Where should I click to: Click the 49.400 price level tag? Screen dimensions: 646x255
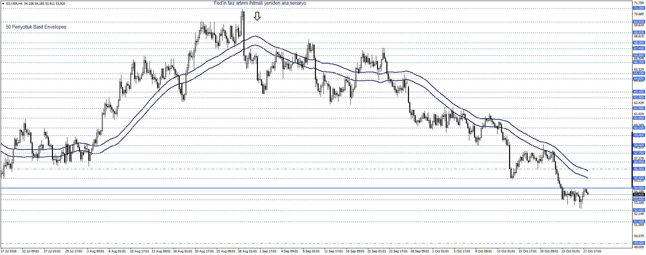pos(639,243)
